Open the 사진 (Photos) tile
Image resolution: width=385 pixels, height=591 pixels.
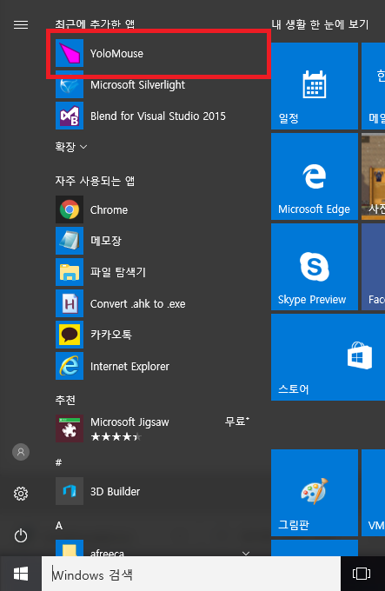374,176
